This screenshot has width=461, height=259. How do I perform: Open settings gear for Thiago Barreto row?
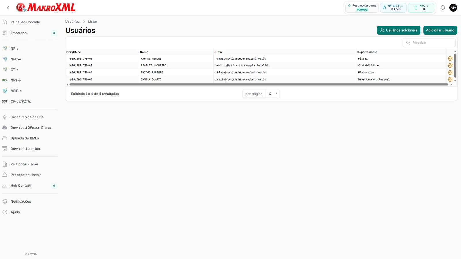(x=450, y=73)
